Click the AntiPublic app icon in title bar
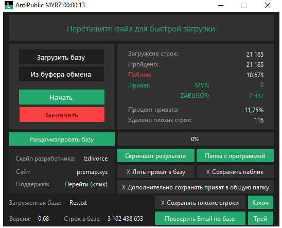The image size is (282, 228). (x=9, y=5)
